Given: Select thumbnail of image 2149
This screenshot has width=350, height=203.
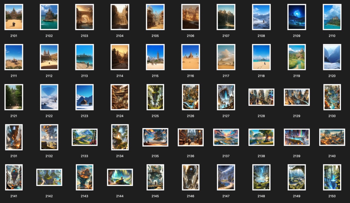Looking at the screenshot, I should point(297,177).
